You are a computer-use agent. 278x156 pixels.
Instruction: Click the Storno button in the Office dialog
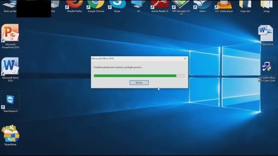[139, 83]
